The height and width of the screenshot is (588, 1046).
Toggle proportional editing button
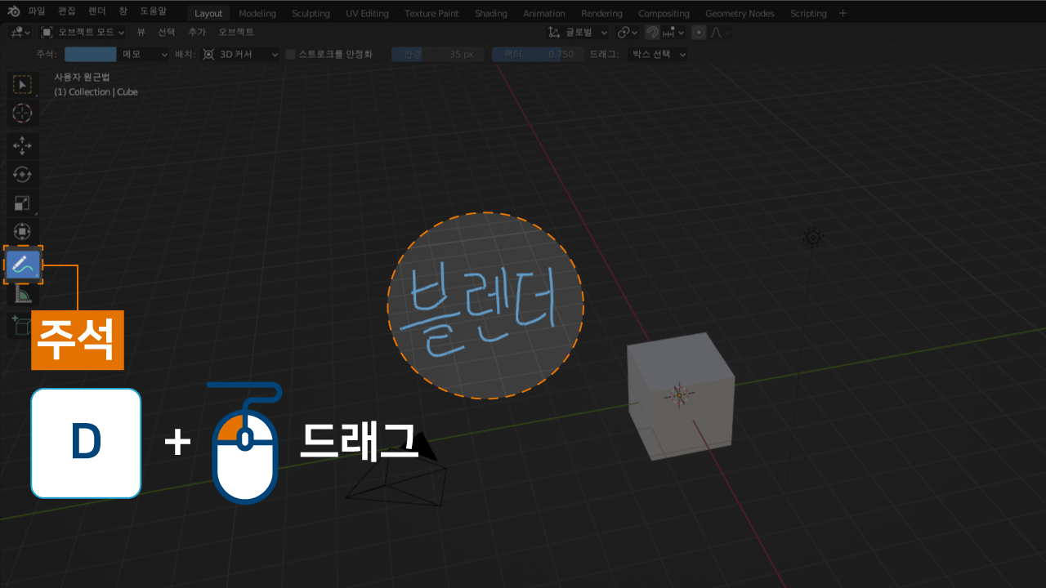699,33
